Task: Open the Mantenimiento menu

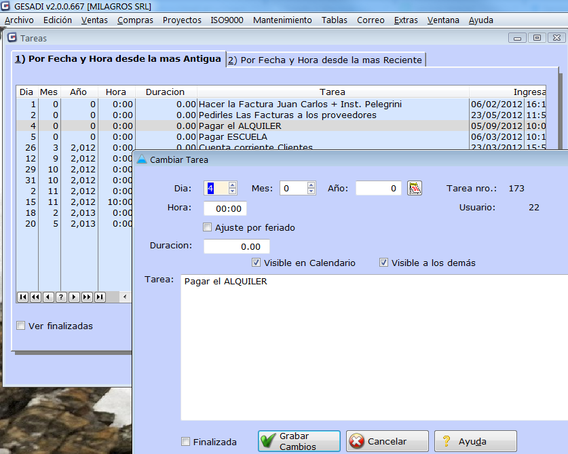Action: pos(282,20)
